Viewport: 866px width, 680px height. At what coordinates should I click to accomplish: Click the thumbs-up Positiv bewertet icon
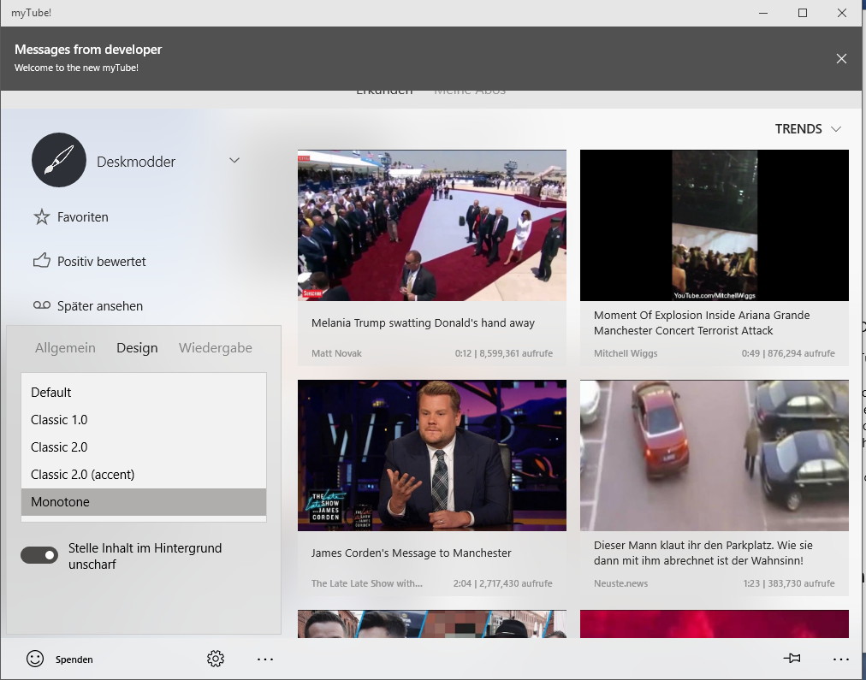pyautogui.click(x=42, y=261)
